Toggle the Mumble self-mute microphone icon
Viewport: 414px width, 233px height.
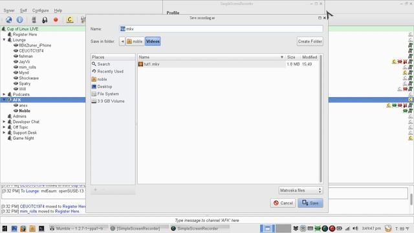pyautogui.click(x=34, y=20)
